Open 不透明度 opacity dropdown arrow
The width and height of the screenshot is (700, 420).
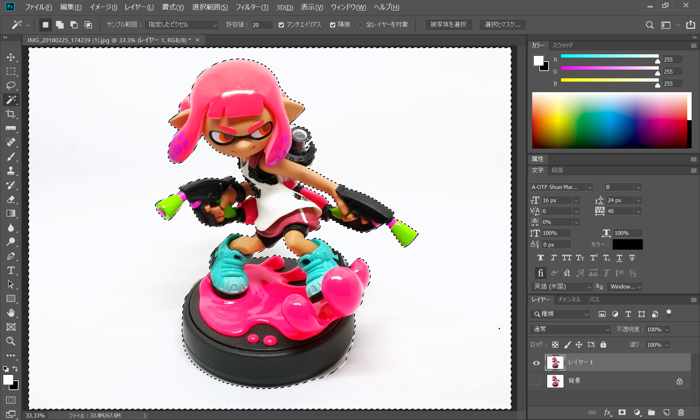pyautogui.click(x=667, y=330)
